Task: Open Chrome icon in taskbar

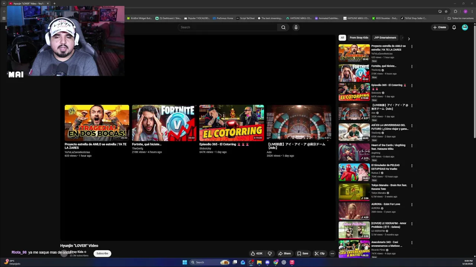Action: (x=276, y=262)
